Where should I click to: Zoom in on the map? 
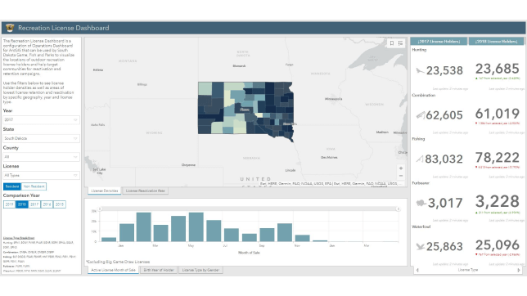[x=401, y=168]
